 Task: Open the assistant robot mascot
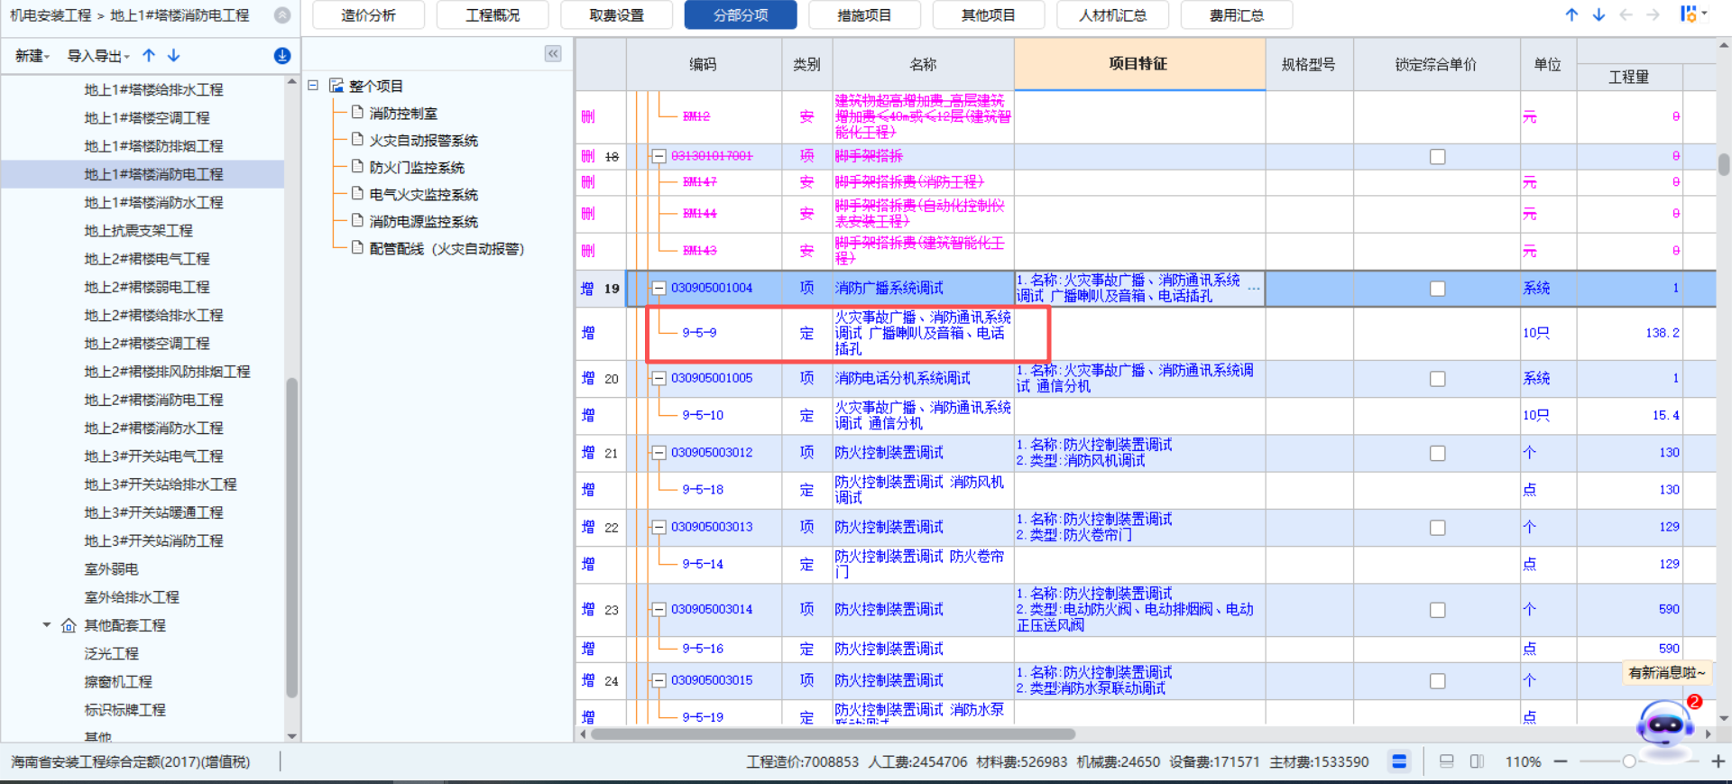(x=1665, y=726)
